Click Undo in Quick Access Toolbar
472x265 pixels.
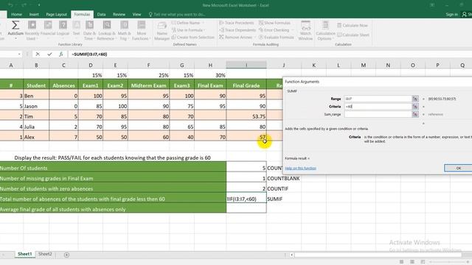(x=10, y=5)
